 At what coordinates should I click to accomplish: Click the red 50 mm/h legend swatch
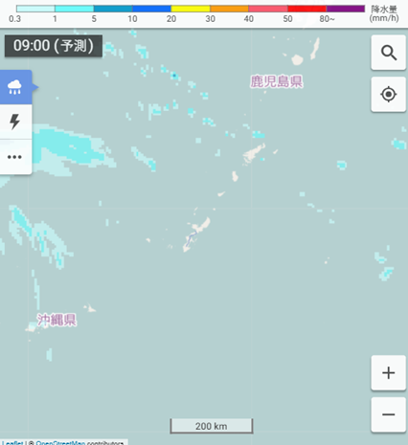[306, 9]
